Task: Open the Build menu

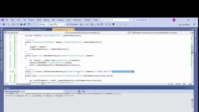Action: point(39,20)
